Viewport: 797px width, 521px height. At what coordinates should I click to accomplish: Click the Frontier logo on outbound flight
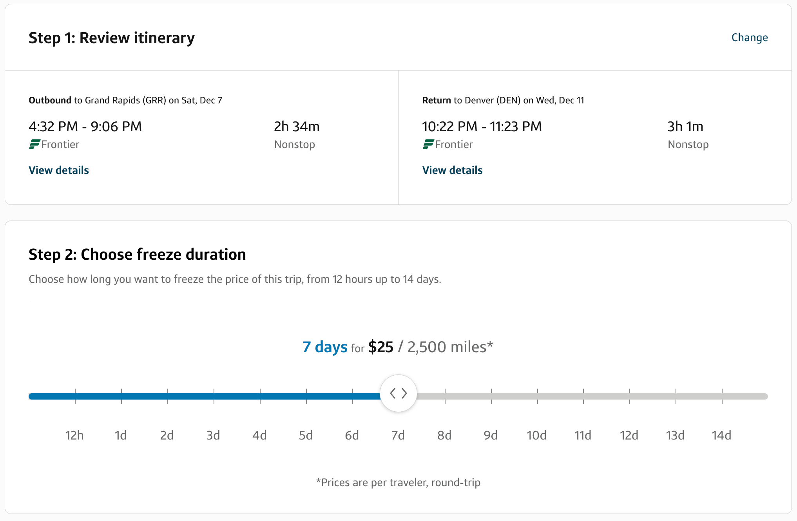coord(34,145)
